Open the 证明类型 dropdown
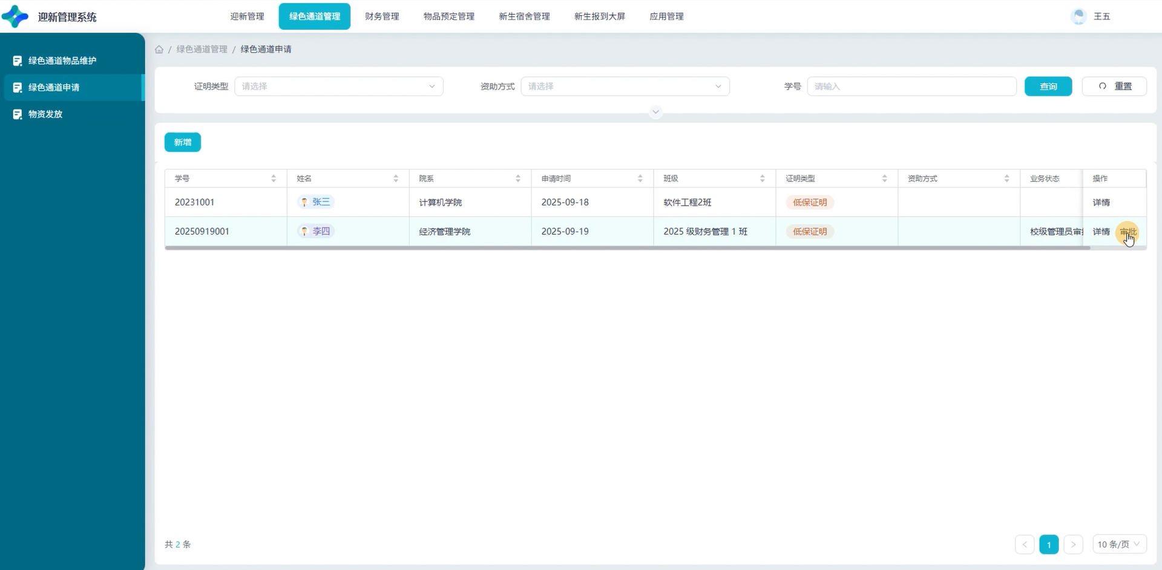The image size is (1162, 570). tap(338, 87)
